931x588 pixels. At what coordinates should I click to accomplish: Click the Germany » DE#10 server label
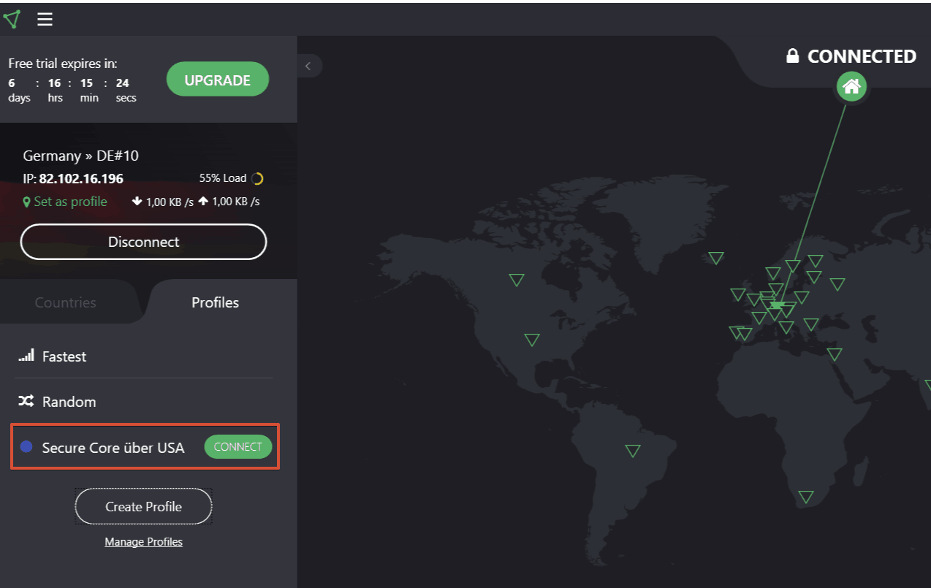coord(80,156)
